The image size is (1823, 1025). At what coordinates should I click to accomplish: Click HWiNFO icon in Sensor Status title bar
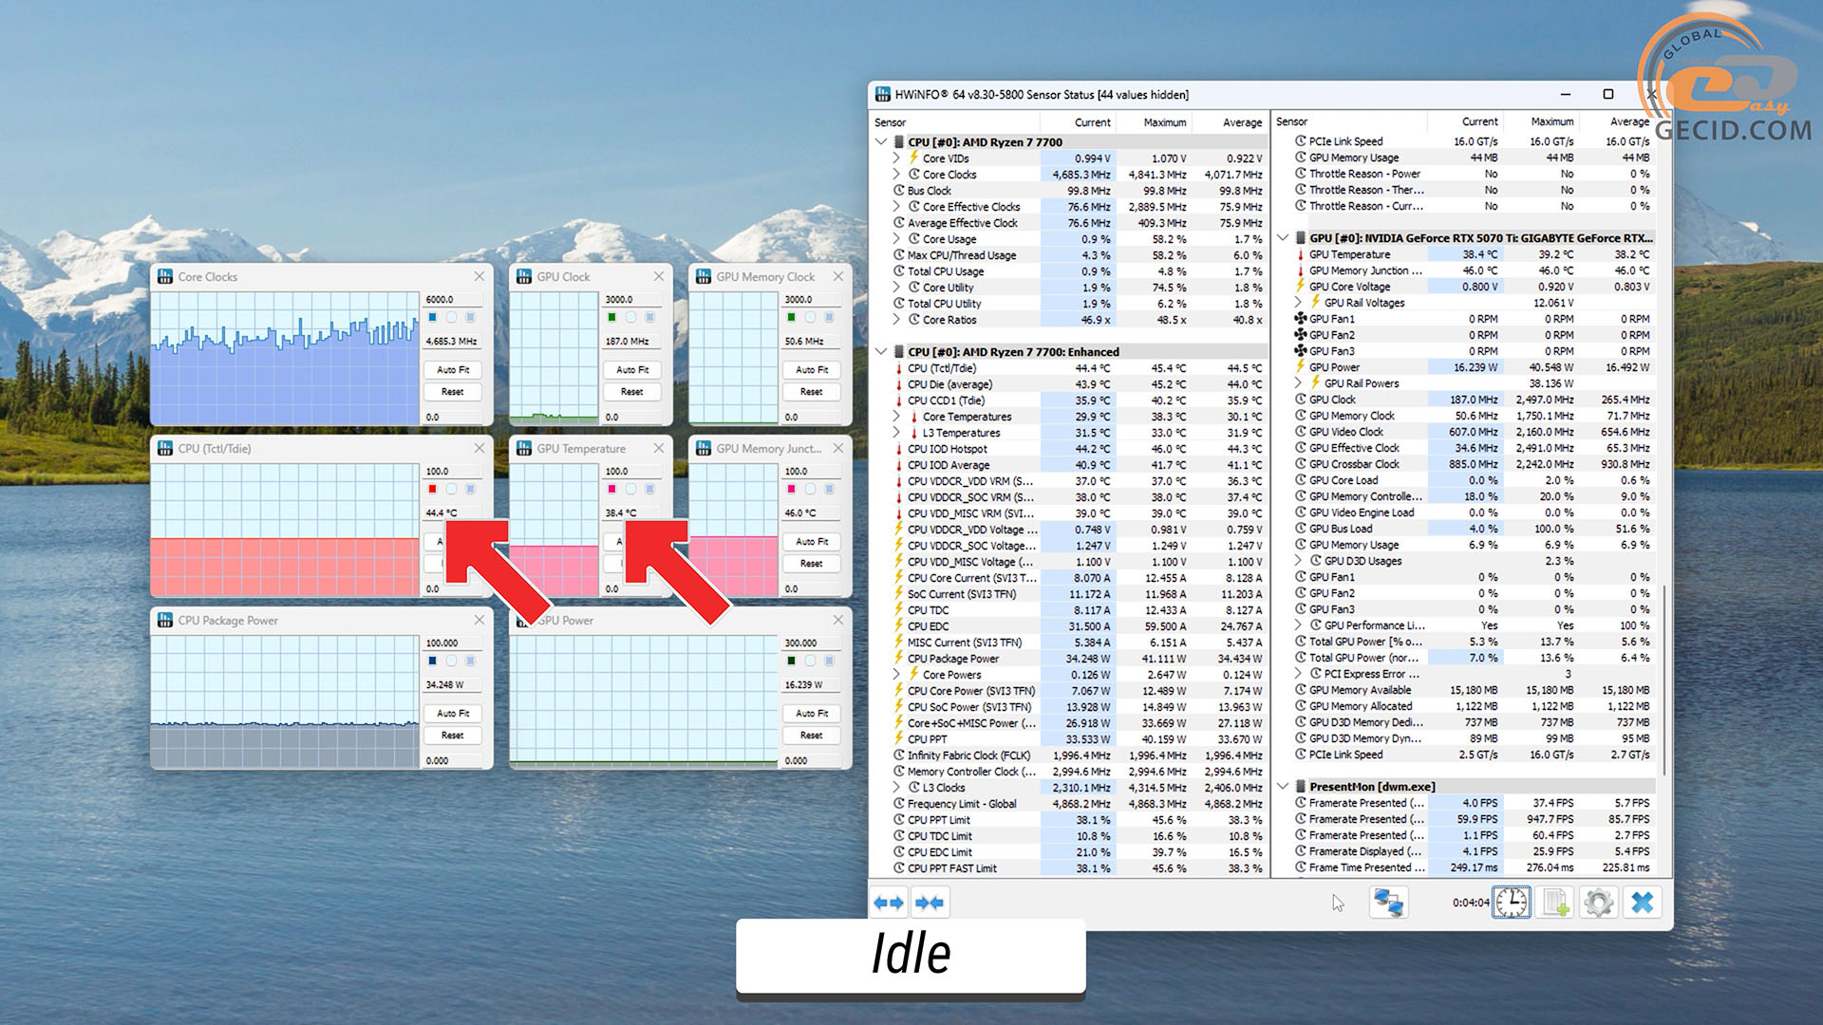[882, 94]
